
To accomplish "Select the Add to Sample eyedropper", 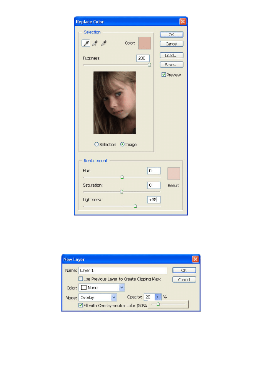I will tap(95, 43).
